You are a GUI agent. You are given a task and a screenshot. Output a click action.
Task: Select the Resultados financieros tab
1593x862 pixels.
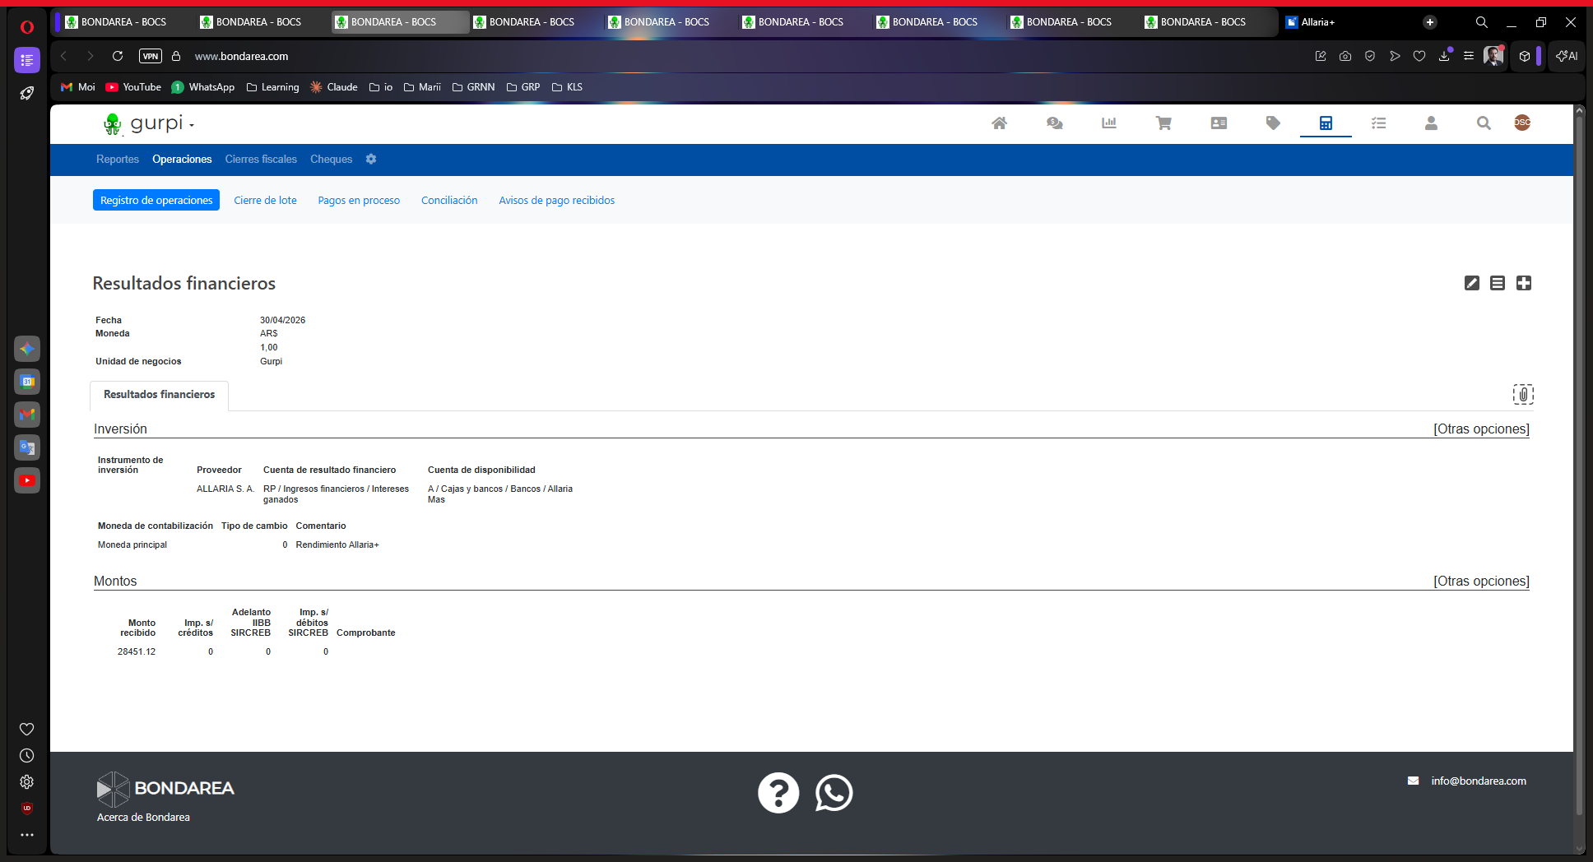click(x=160, y=395)
